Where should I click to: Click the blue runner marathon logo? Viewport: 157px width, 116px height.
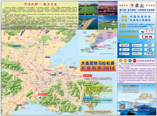point(137,6)
